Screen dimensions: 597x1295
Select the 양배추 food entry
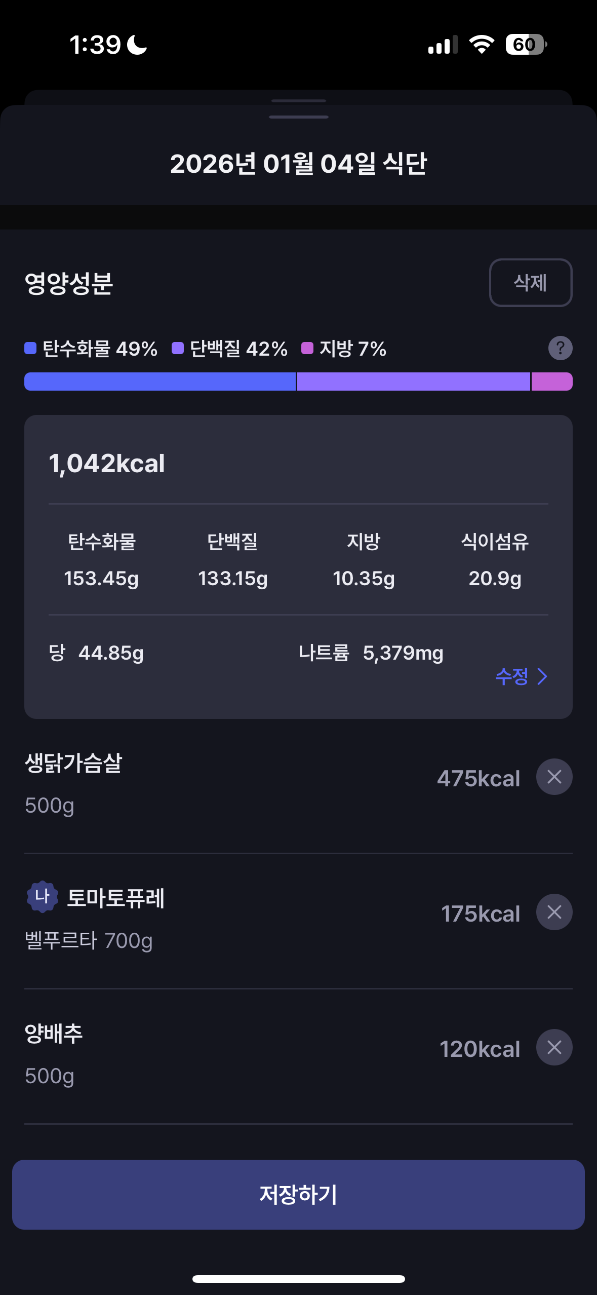pyautogui.click(x=298, y=1055)
